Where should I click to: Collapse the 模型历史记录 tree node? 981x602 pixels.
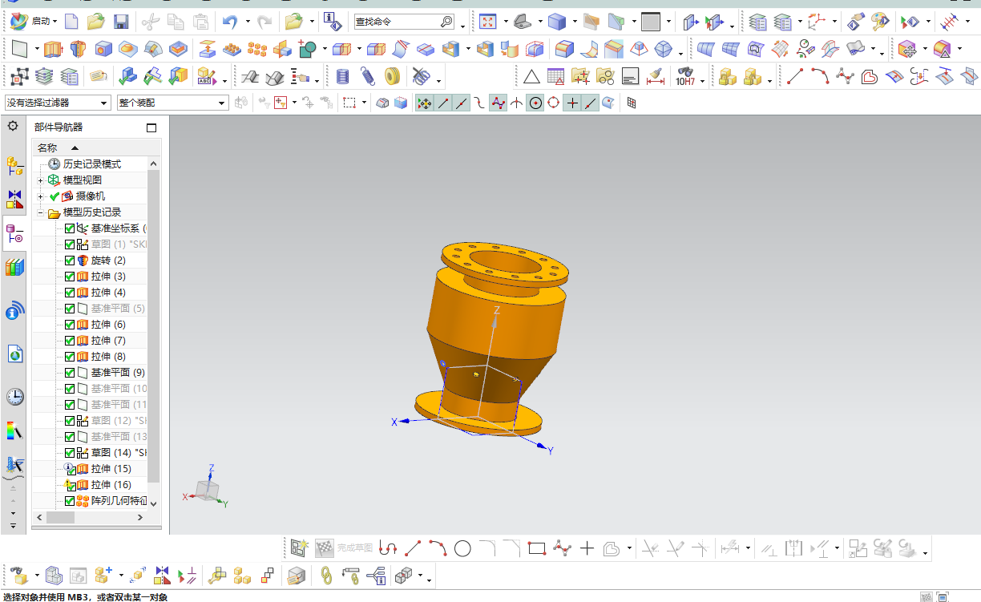click(40, 213)
